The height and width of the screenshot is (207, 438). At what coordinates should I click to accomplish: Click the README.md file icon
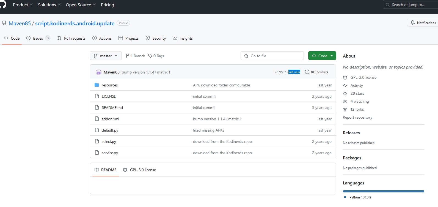click(97, 107)
